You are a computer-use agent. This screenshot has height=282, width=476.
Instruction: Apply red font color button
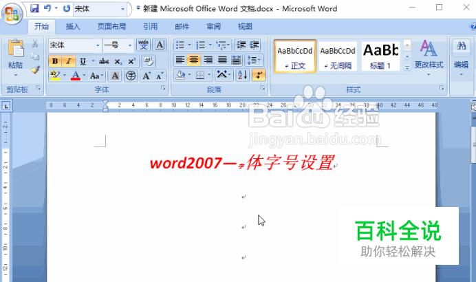[76, 75]
